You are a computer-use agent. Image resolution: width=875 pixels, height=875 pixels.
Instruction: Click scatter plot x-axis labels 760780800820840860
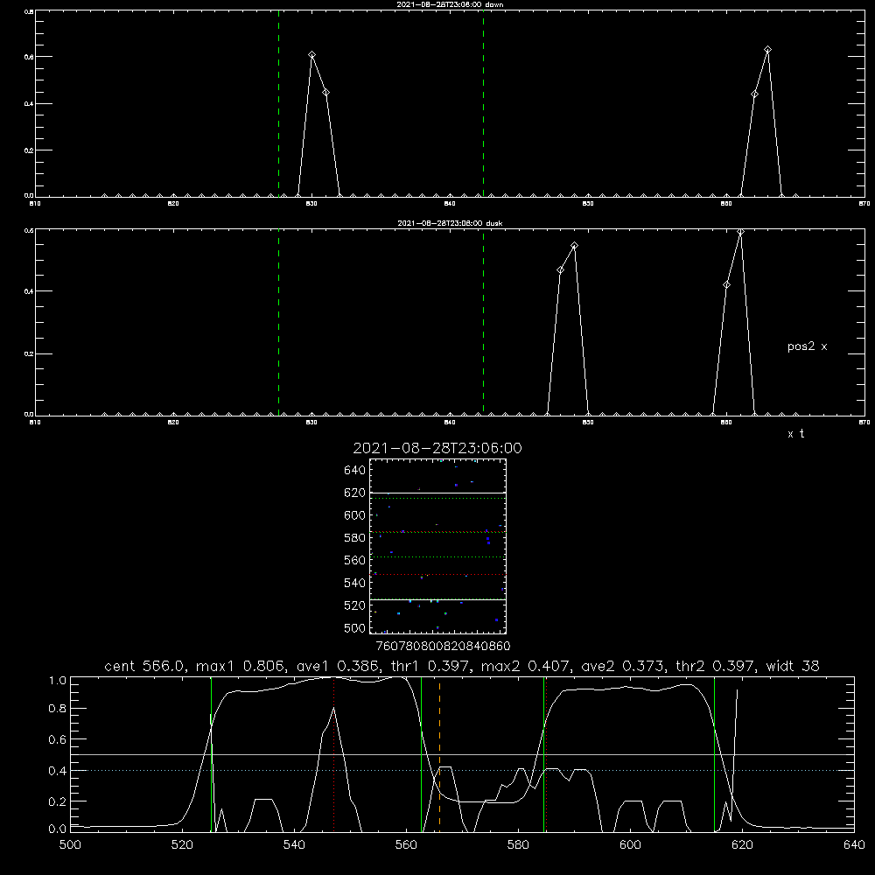tap(443, 647)
